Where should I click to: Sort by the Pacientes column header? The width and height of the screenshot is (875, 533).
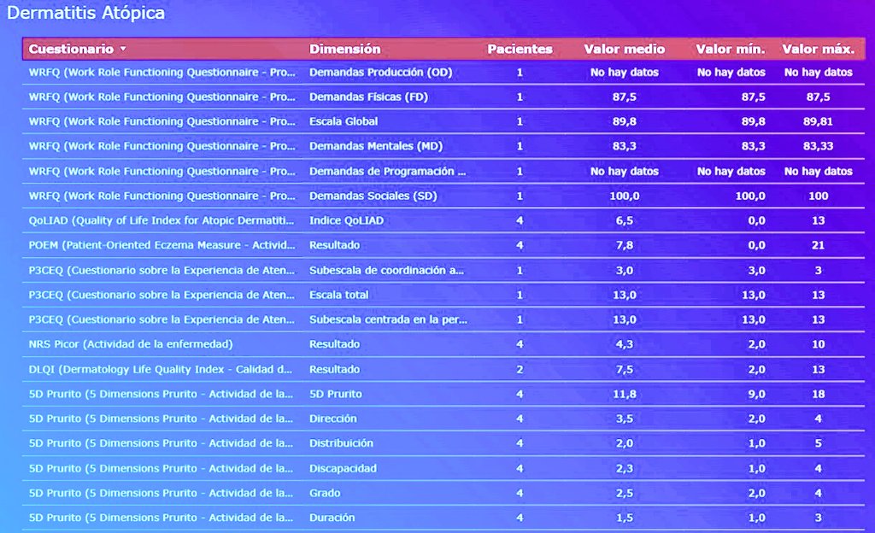520,49
